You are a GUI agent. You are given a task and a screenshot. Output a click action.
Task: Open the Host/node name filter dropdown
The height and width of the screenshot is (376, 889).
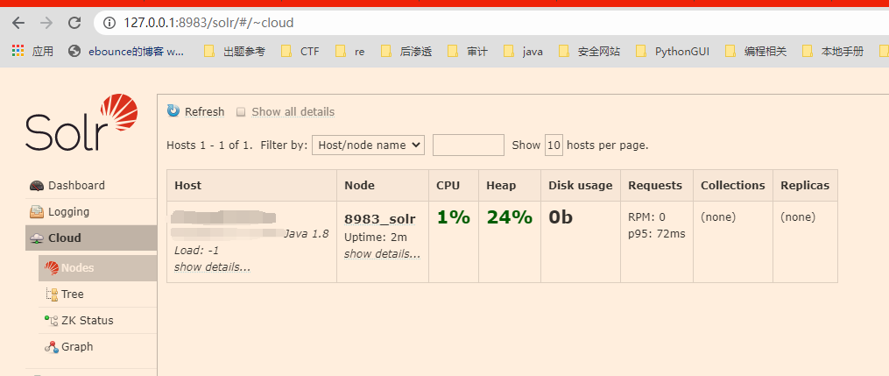coord(368,145)
